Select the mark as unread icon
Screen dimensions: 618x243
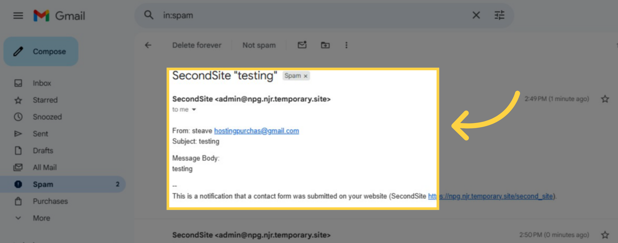pos(302,45)
